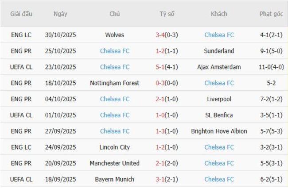Click the Ngày column header
288x188 pixels.
[x=60, y=14]
